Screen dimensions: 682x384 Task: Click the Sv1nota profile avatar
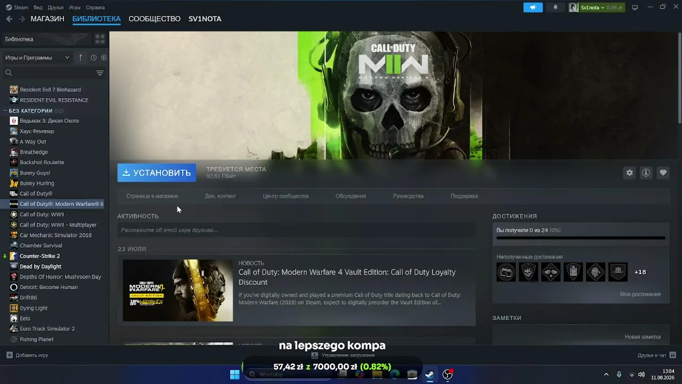[x=573, y=7]
